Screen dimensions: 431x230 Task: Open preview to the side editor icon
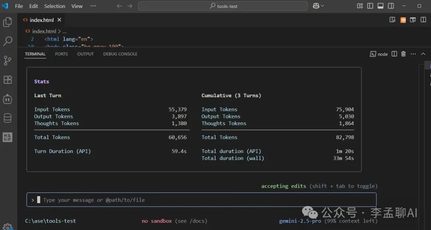coord(392,20)
